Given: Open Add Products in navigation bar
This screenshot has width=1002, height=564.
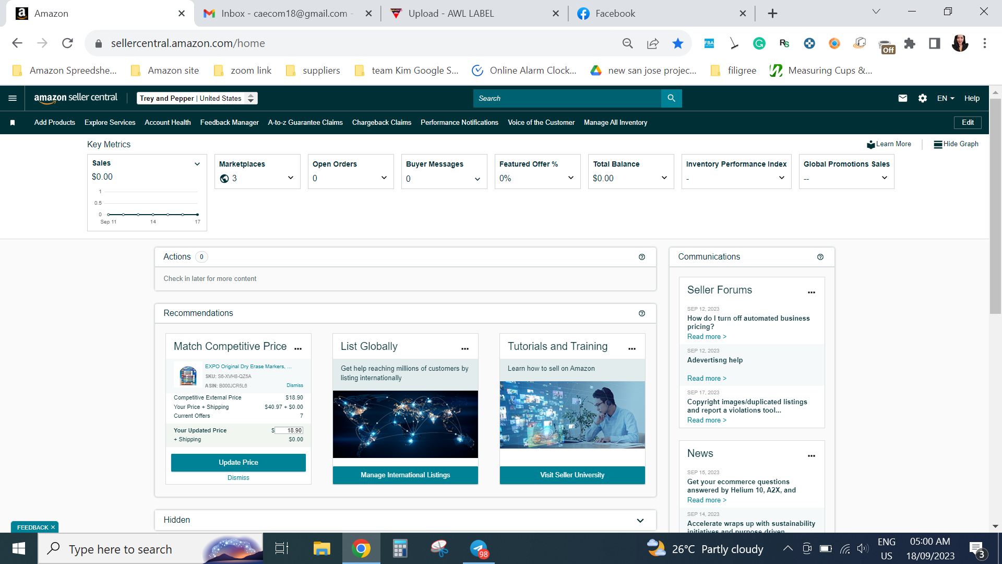Looking at the screenshot, I should click(x=55, y=123).
